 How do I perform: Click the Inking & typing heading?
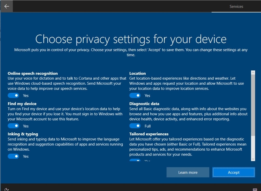click(23, 134)
